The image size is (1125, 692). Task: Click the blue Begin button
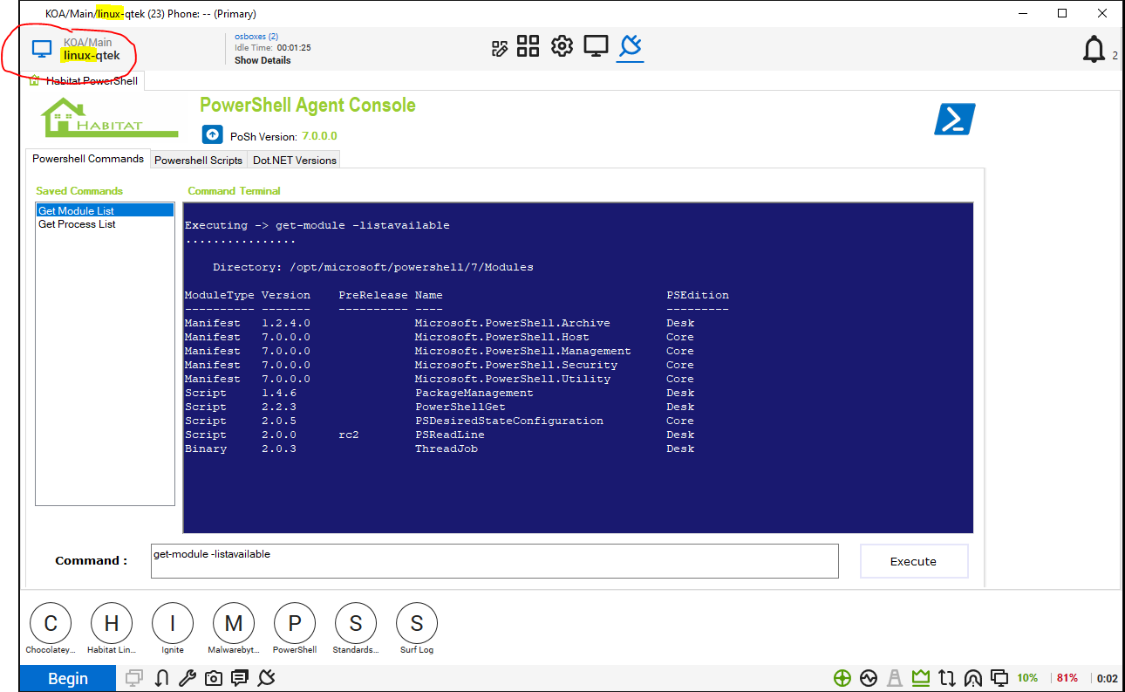click(68, 678)
